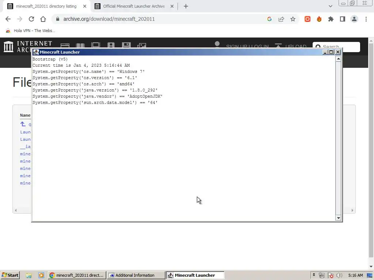Switch to Additional Information taskbar window

pos(136,276)
